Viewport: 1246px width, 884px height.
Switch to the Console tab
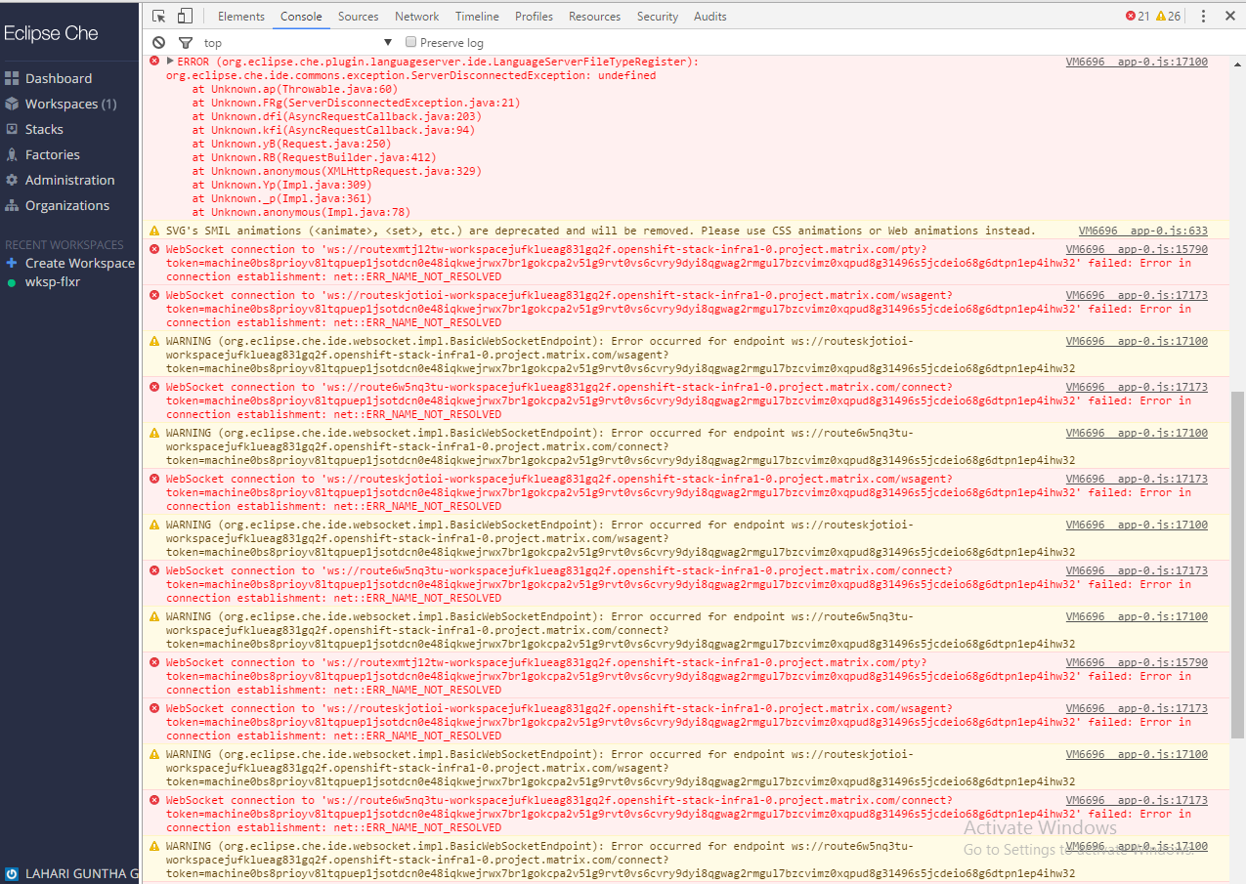301,16
